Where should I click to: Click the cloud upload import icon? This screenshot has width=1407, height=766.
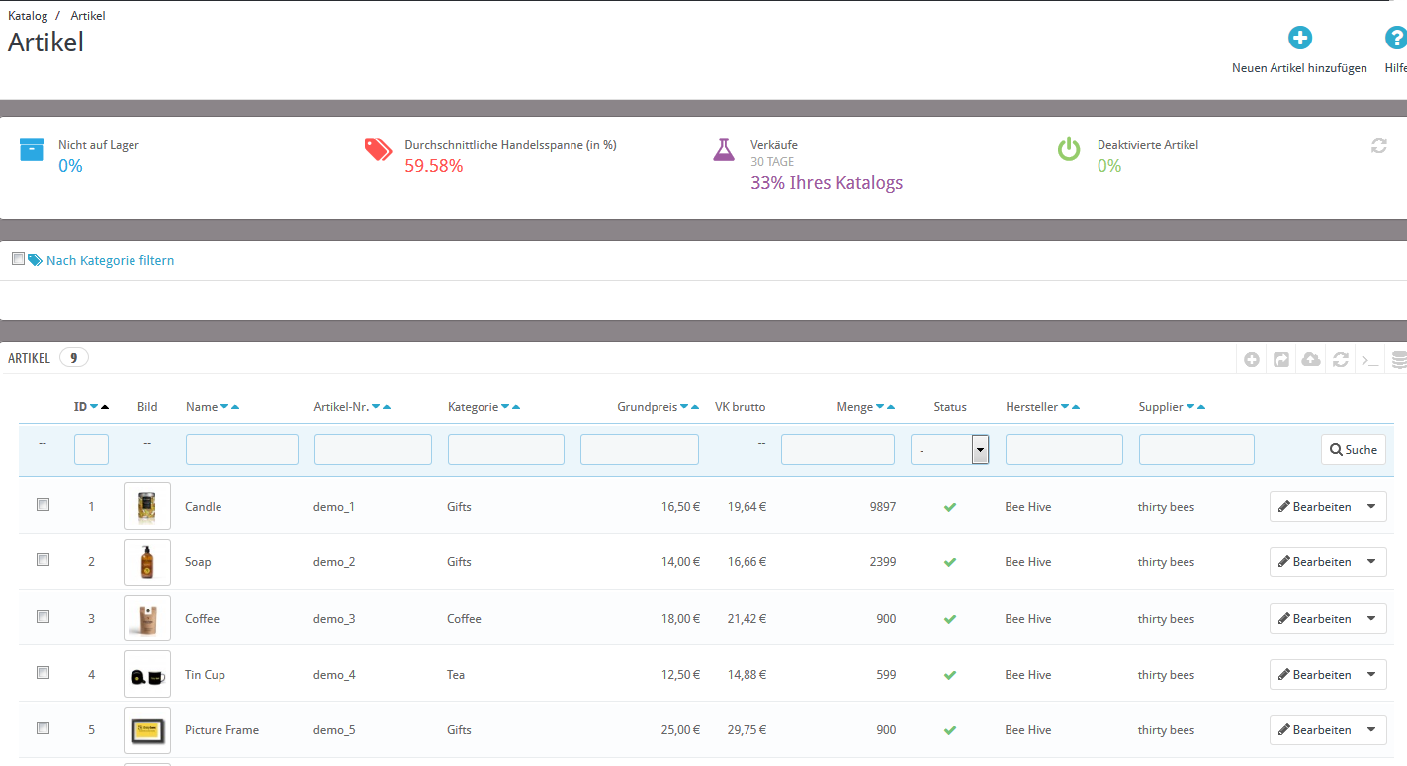click(x=1311, y=360)
